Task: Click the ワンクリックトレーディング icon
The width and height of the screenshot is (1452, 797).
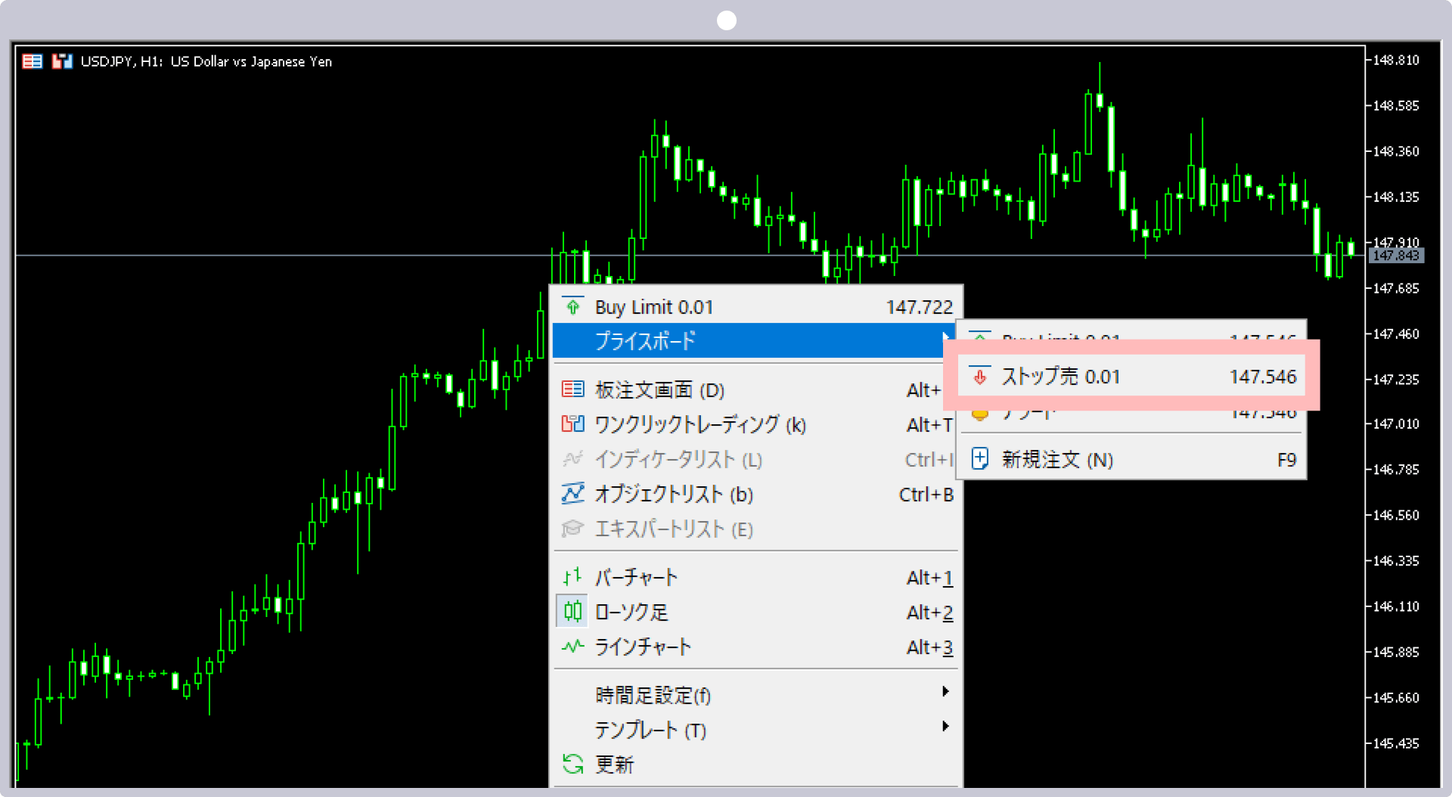Action: click(x=573, y=424)
